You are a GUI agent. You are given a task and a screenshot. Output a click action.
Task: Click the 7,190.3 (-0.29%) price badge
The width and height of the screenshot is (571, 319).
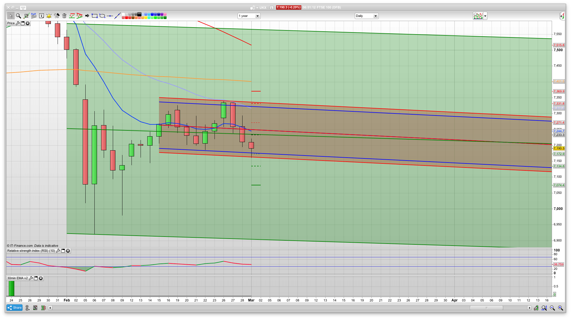click(288, 8)
